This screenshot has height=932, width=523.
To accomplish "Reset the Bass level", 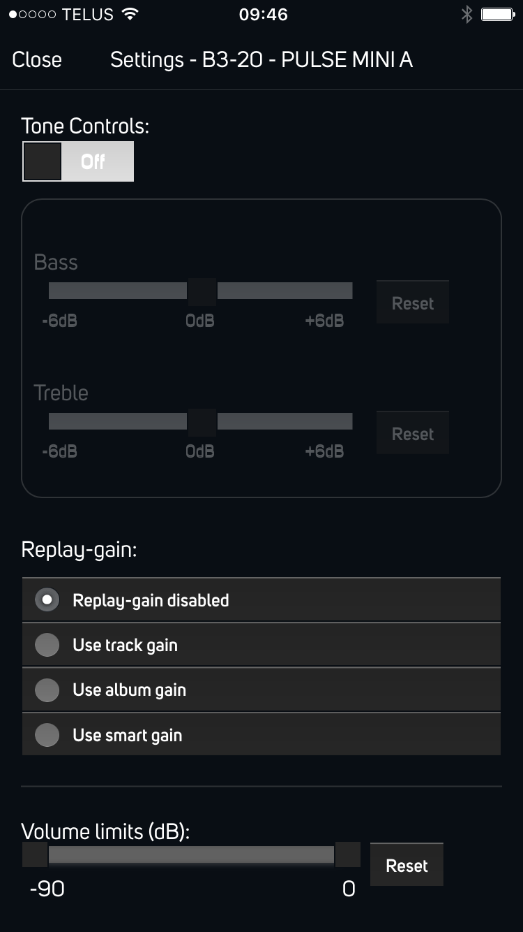I will tap(412, 303).
